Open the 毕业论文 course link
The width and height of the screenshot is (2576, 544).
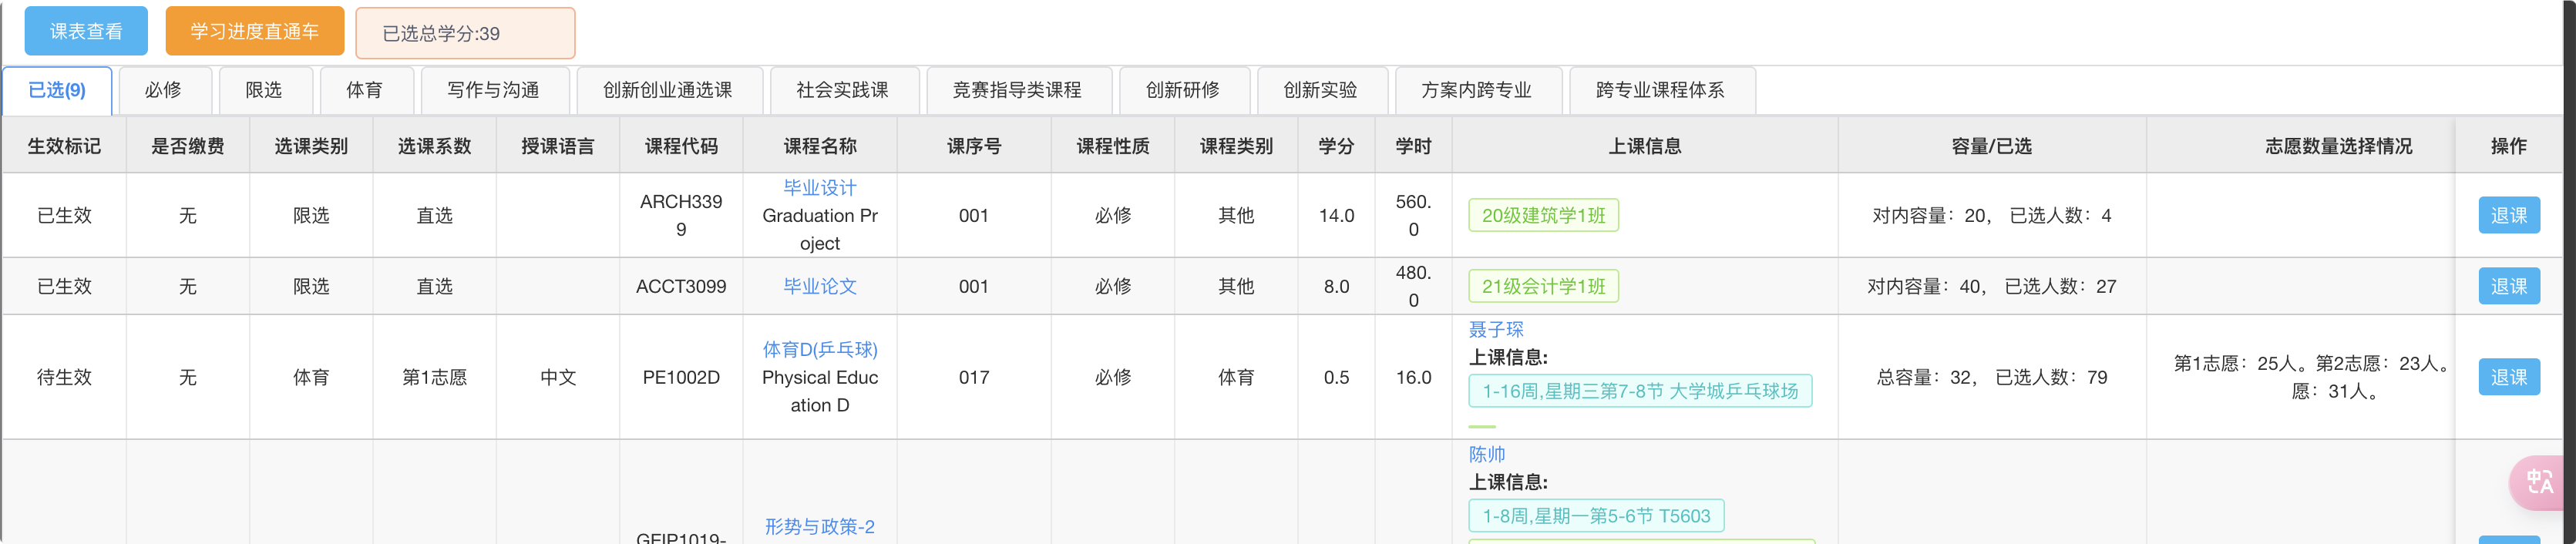tap(819, 287)
